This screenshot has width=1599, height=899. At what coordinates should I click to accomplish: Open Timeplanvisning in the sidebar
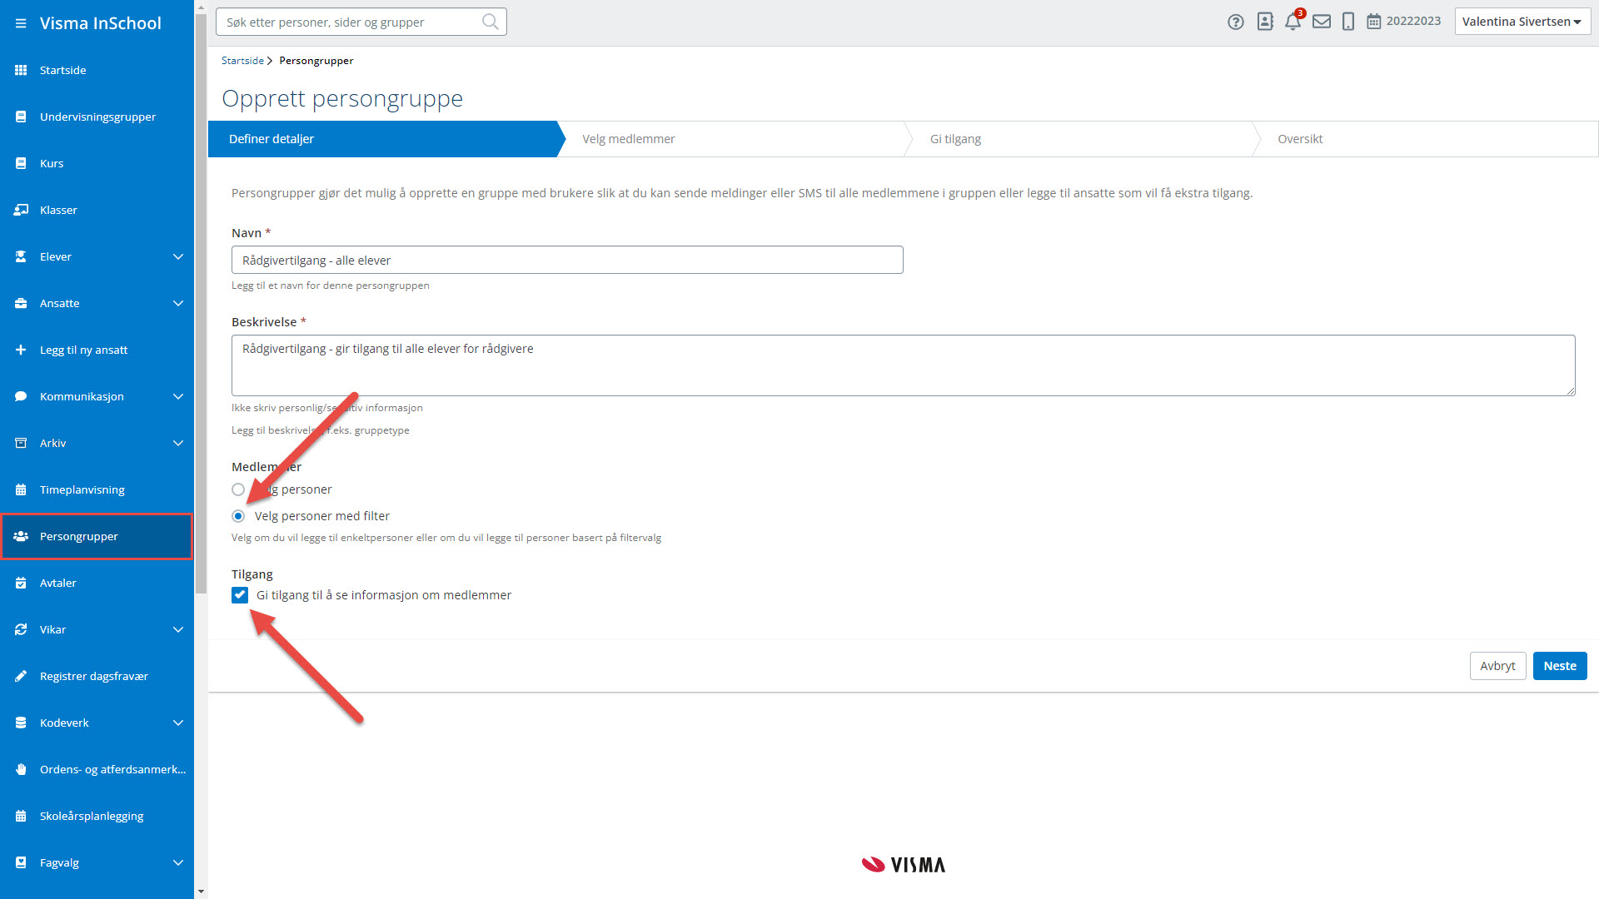coord(97,489)
